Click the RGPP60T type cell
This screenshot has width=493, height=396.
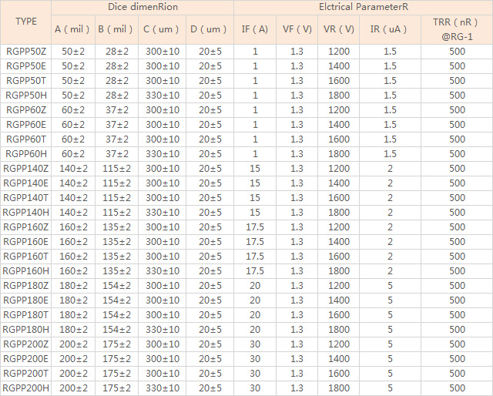(26, 139)
